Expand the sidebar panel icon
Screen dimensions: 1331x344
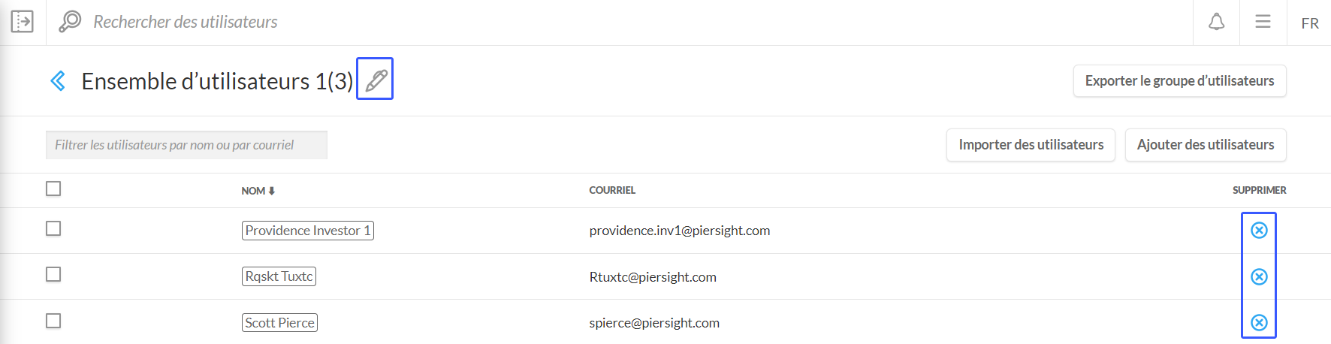23,22
